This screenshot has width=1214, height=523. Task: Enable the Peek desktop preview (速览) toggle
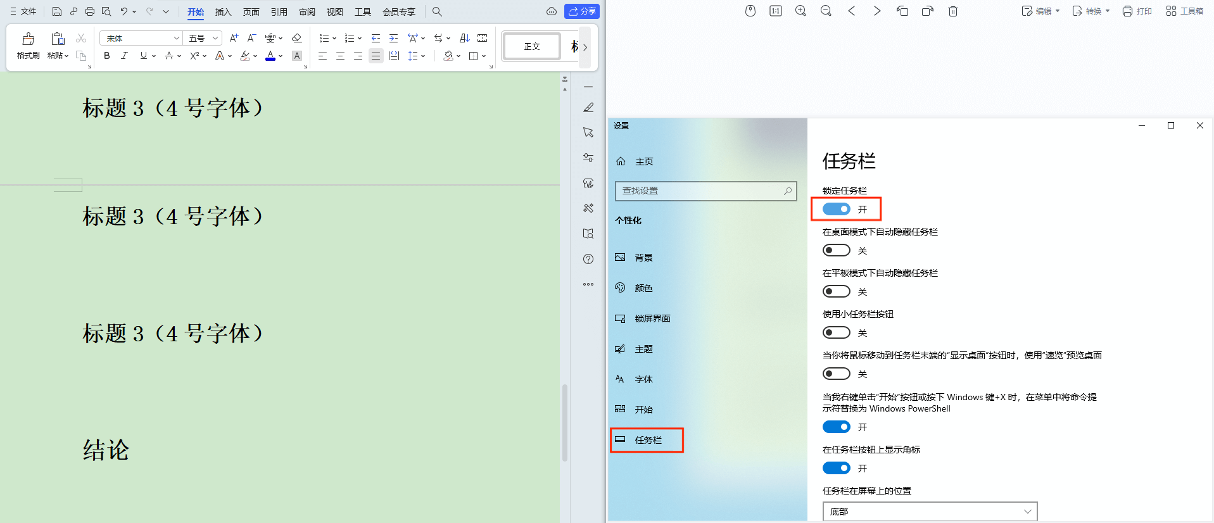[836, 374]
